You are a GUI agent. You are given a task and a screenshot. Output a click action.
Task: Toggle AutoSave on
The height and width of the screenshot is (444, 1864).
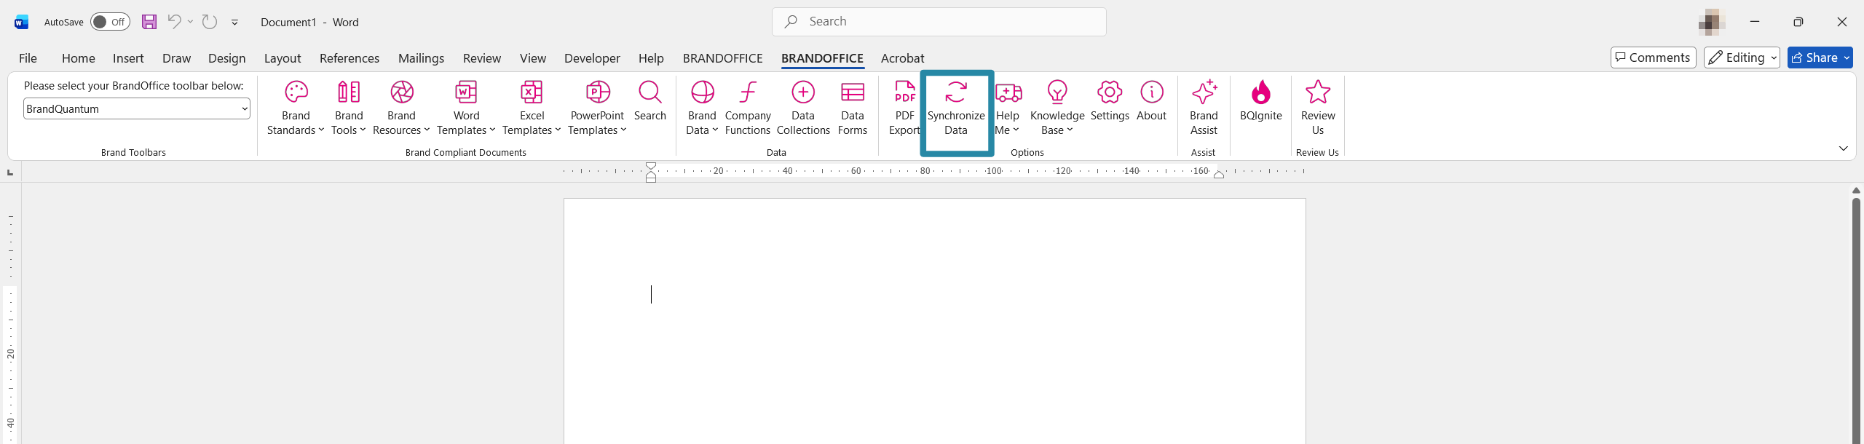point(110,22)
